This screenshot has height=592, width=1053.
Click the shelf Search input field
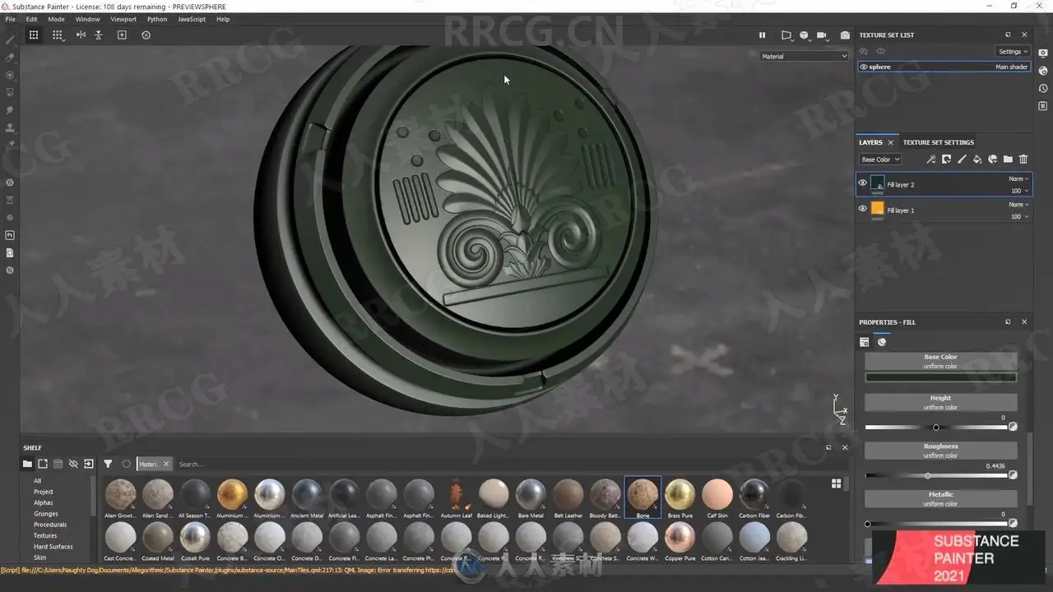494,464
